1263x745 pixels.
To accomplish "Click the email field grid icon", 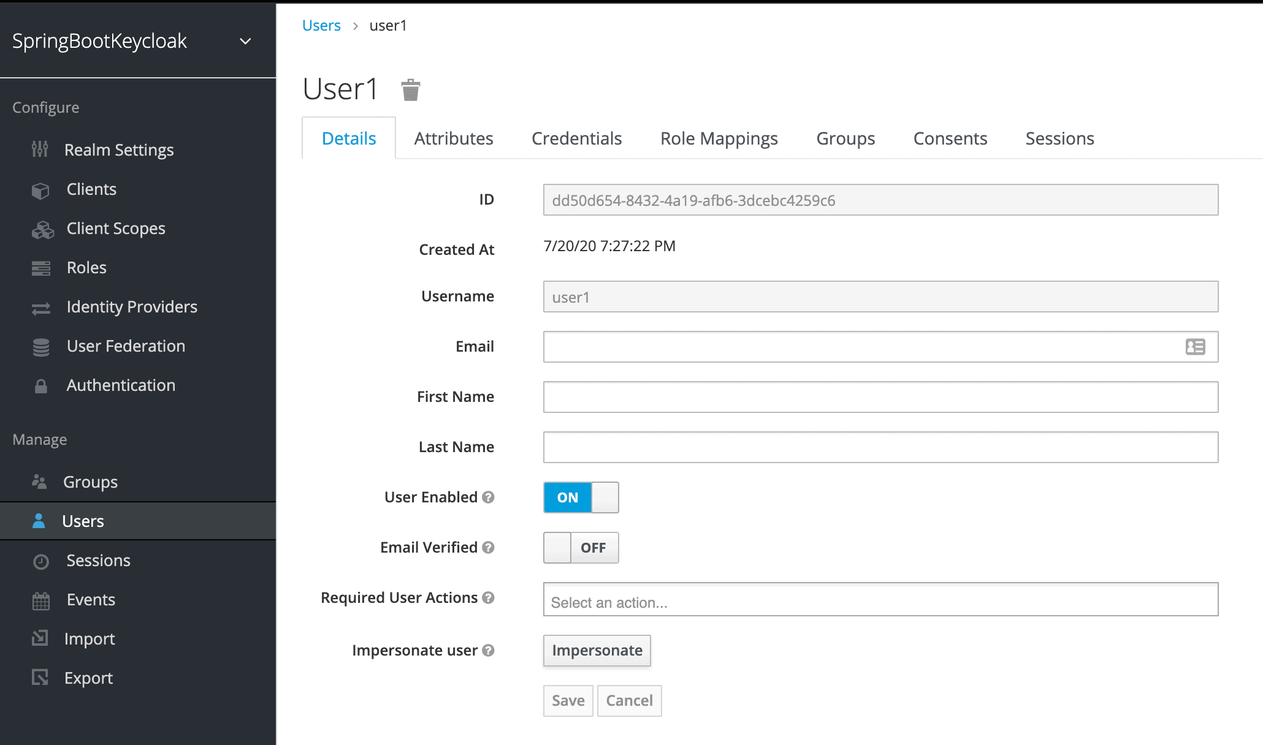I will pyautogui.click(x=1196, y=347).
